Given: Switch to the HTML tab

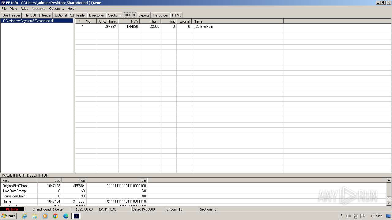Looking at the screenshot, I should coord(176,15).
